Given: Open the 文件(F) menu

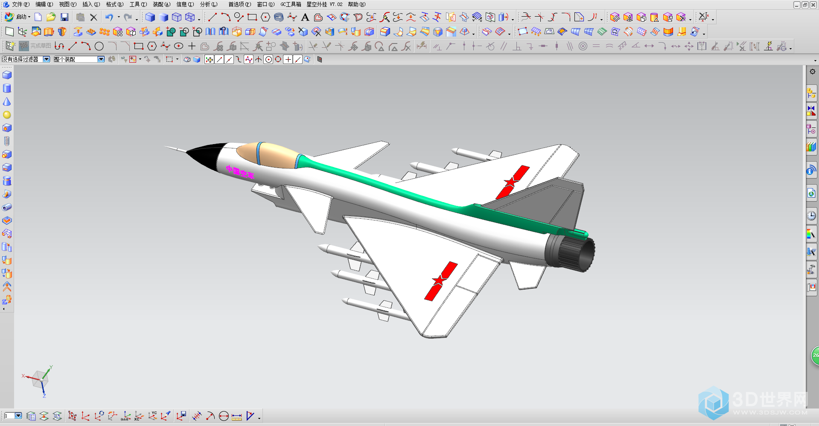Looking at the screenshot, I should 20,4.
